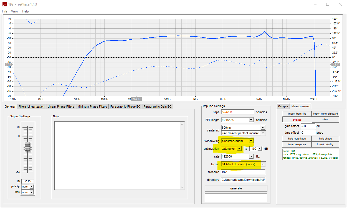Switch to the Filters Linearization tab
347x208 pixels.
point(31,106)
